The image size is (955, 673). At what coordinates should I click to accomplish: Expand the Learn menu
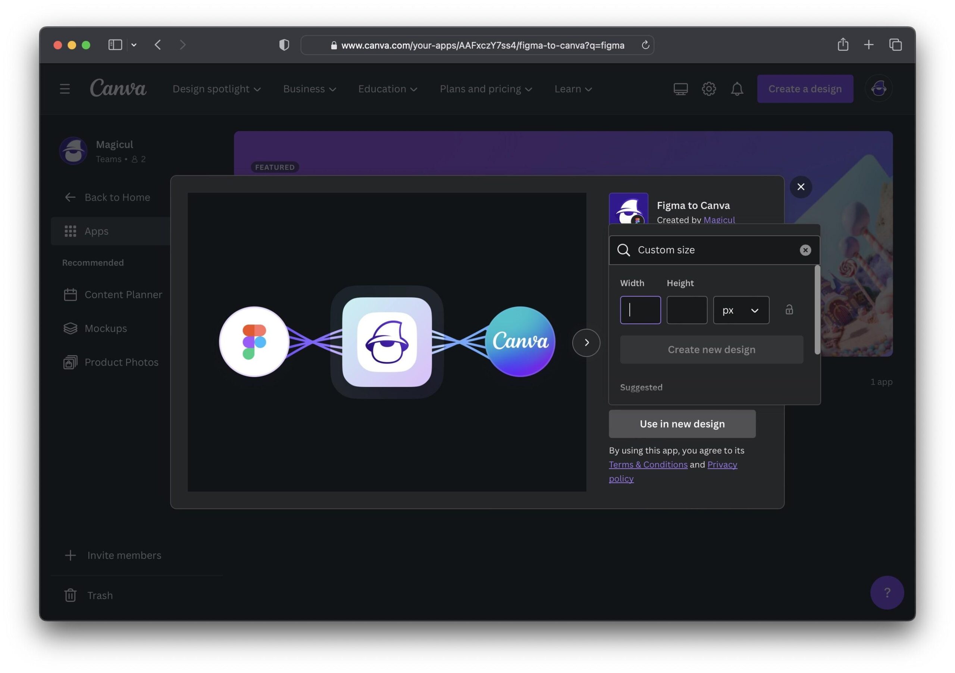(x=573, y=88)
